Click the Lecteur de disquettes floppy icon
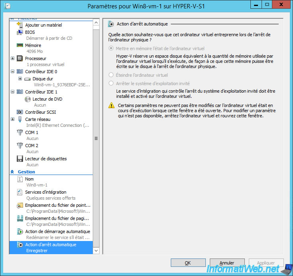The width and height of the screenshot is (293, 276). tap(20, 159)
